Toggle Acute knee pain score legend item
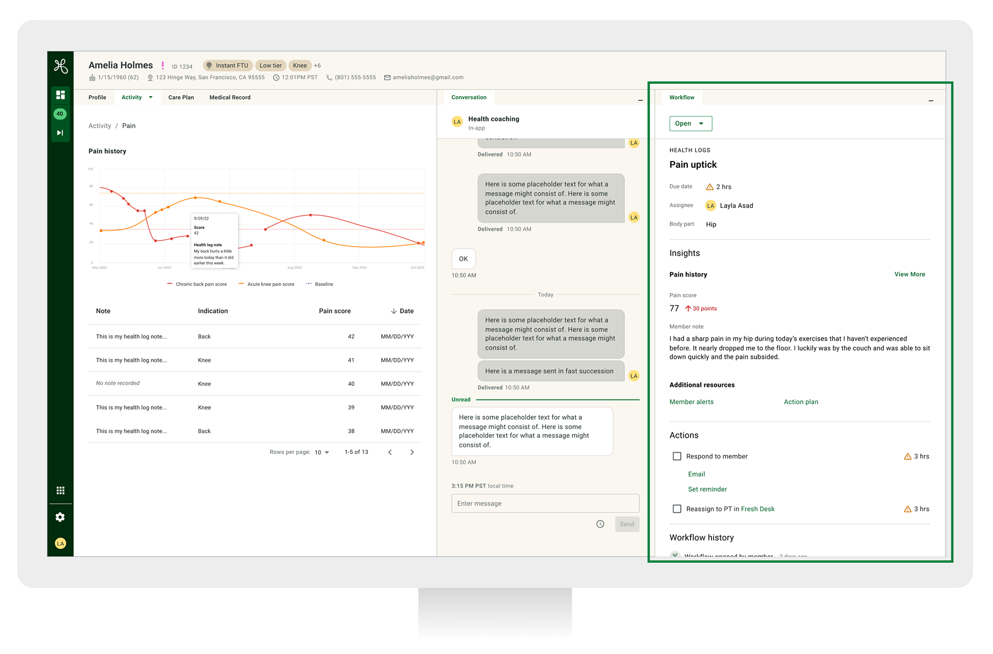The height and width of the screenshot is (654, 993). (266, 284)
